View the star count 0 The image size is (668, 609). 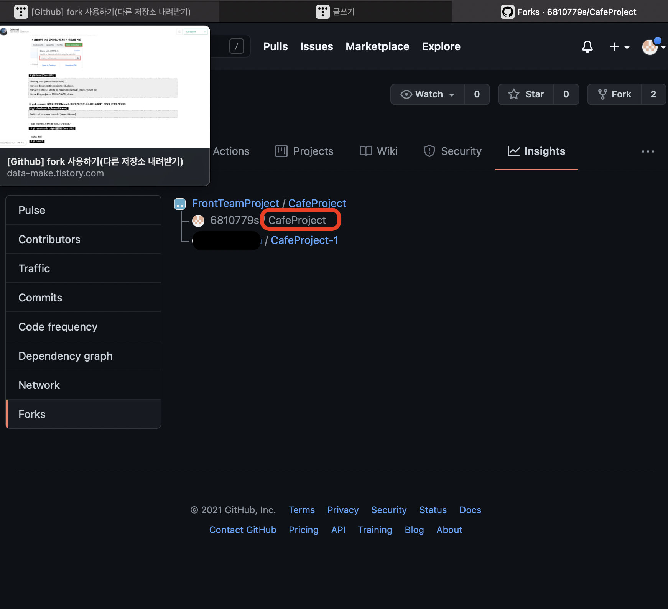(566, 94)
